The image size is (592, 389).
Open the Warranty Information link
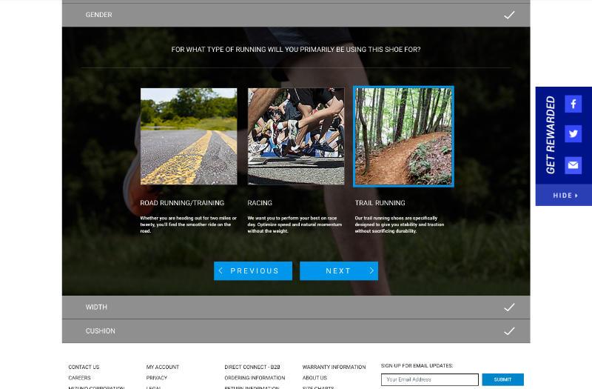pyautogui.click(x=334, y=367)
